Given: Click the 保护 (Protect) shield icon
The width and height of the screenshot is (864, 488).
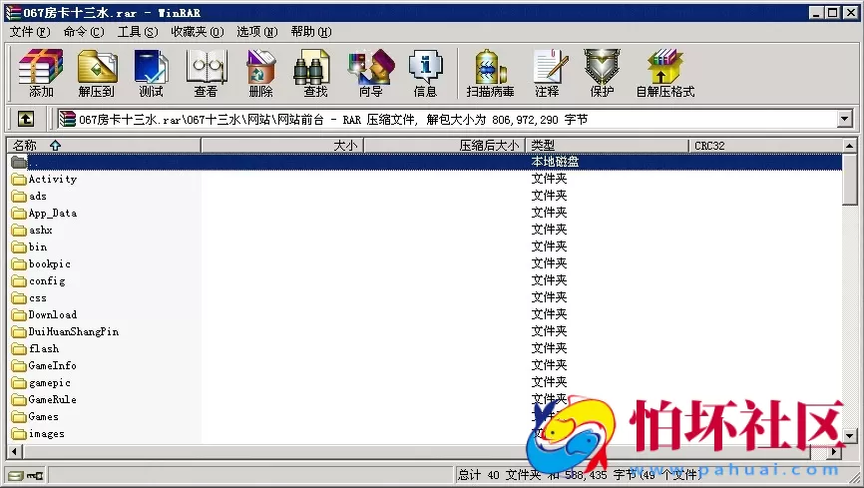Looking at the screenshot, I should coord(602,73).
